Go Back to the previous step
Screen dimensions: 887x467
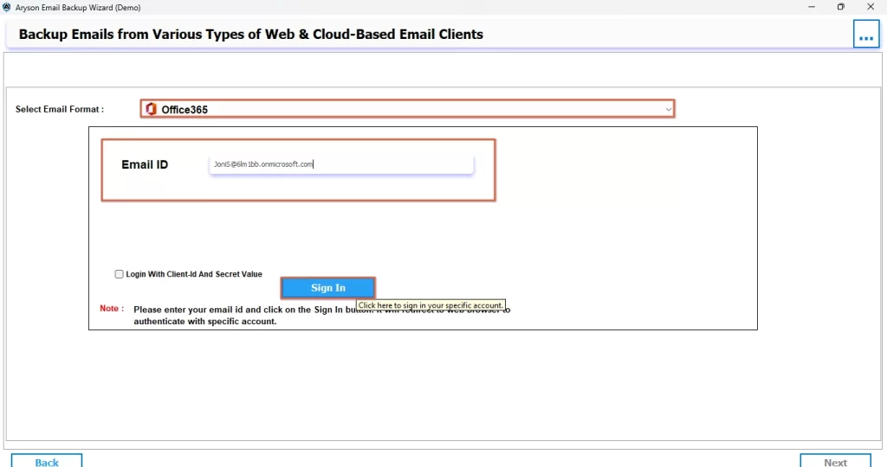[47, 461]
